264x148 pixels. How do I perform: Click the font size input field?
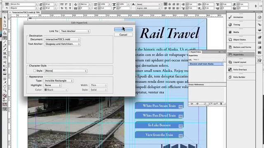point(49,4)
